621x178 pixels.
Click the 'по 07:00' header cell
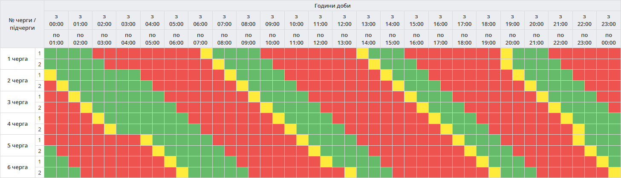200,39
